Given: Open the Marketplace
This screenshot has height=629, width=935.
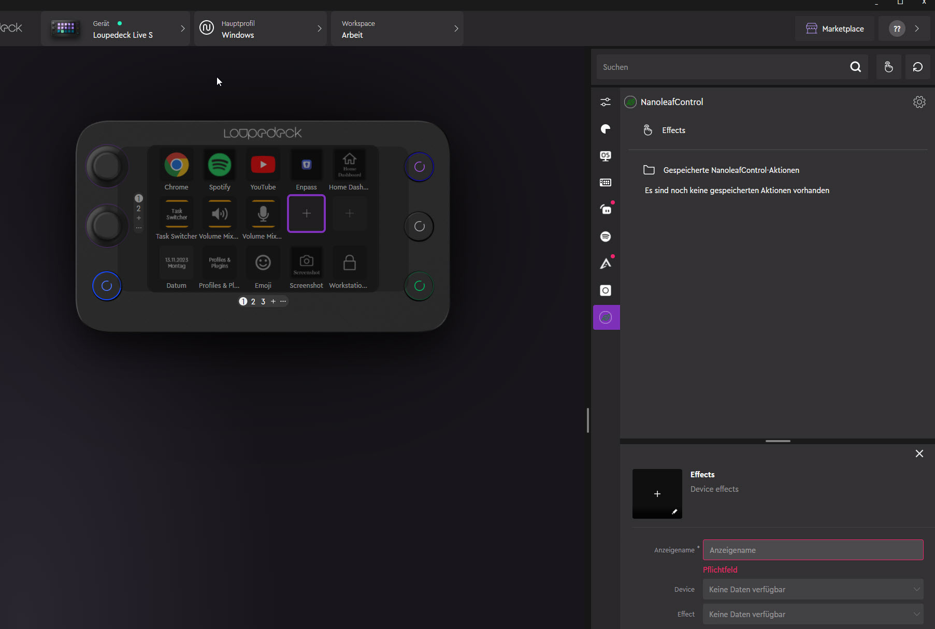Looking at the screenshot, I should [x=835, y=28].
